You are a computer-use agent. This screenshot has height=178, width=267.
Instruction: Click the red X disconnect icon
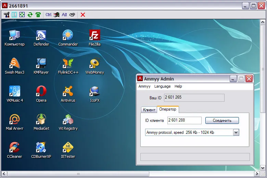[83, 15]
